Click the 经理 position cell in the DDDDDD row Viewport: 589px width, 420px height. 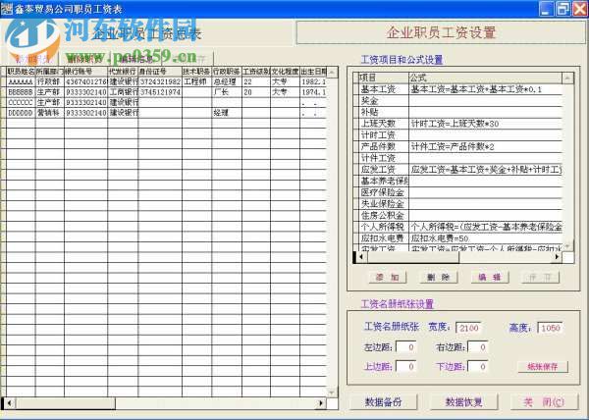227,113
